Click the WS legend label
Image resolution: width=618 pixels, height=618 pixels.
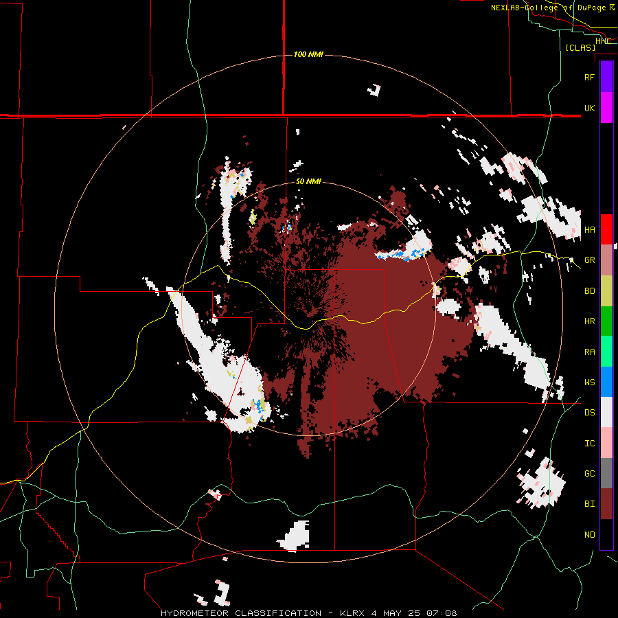(589, 382)
